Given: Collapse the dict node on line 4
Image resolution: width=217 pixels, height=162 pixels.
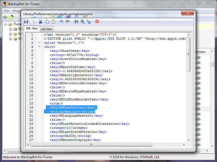Looking at the screenshot, I should (x=40, y=47).
